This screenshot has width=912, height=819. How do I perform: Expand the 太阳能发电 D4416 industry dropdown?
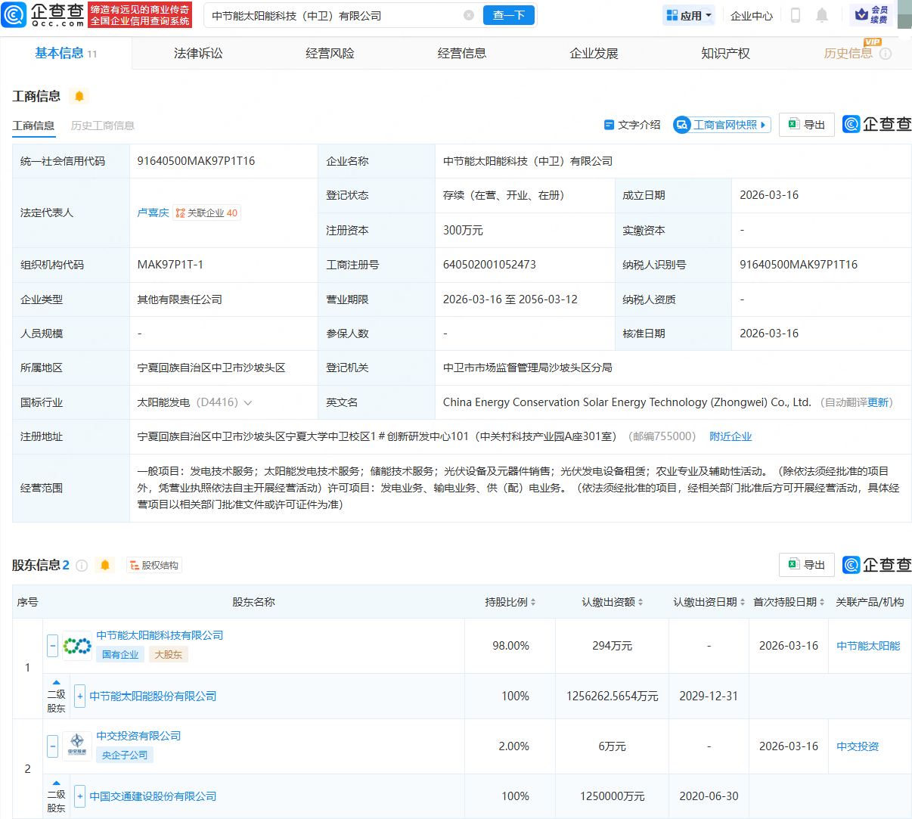click(249, 402)
